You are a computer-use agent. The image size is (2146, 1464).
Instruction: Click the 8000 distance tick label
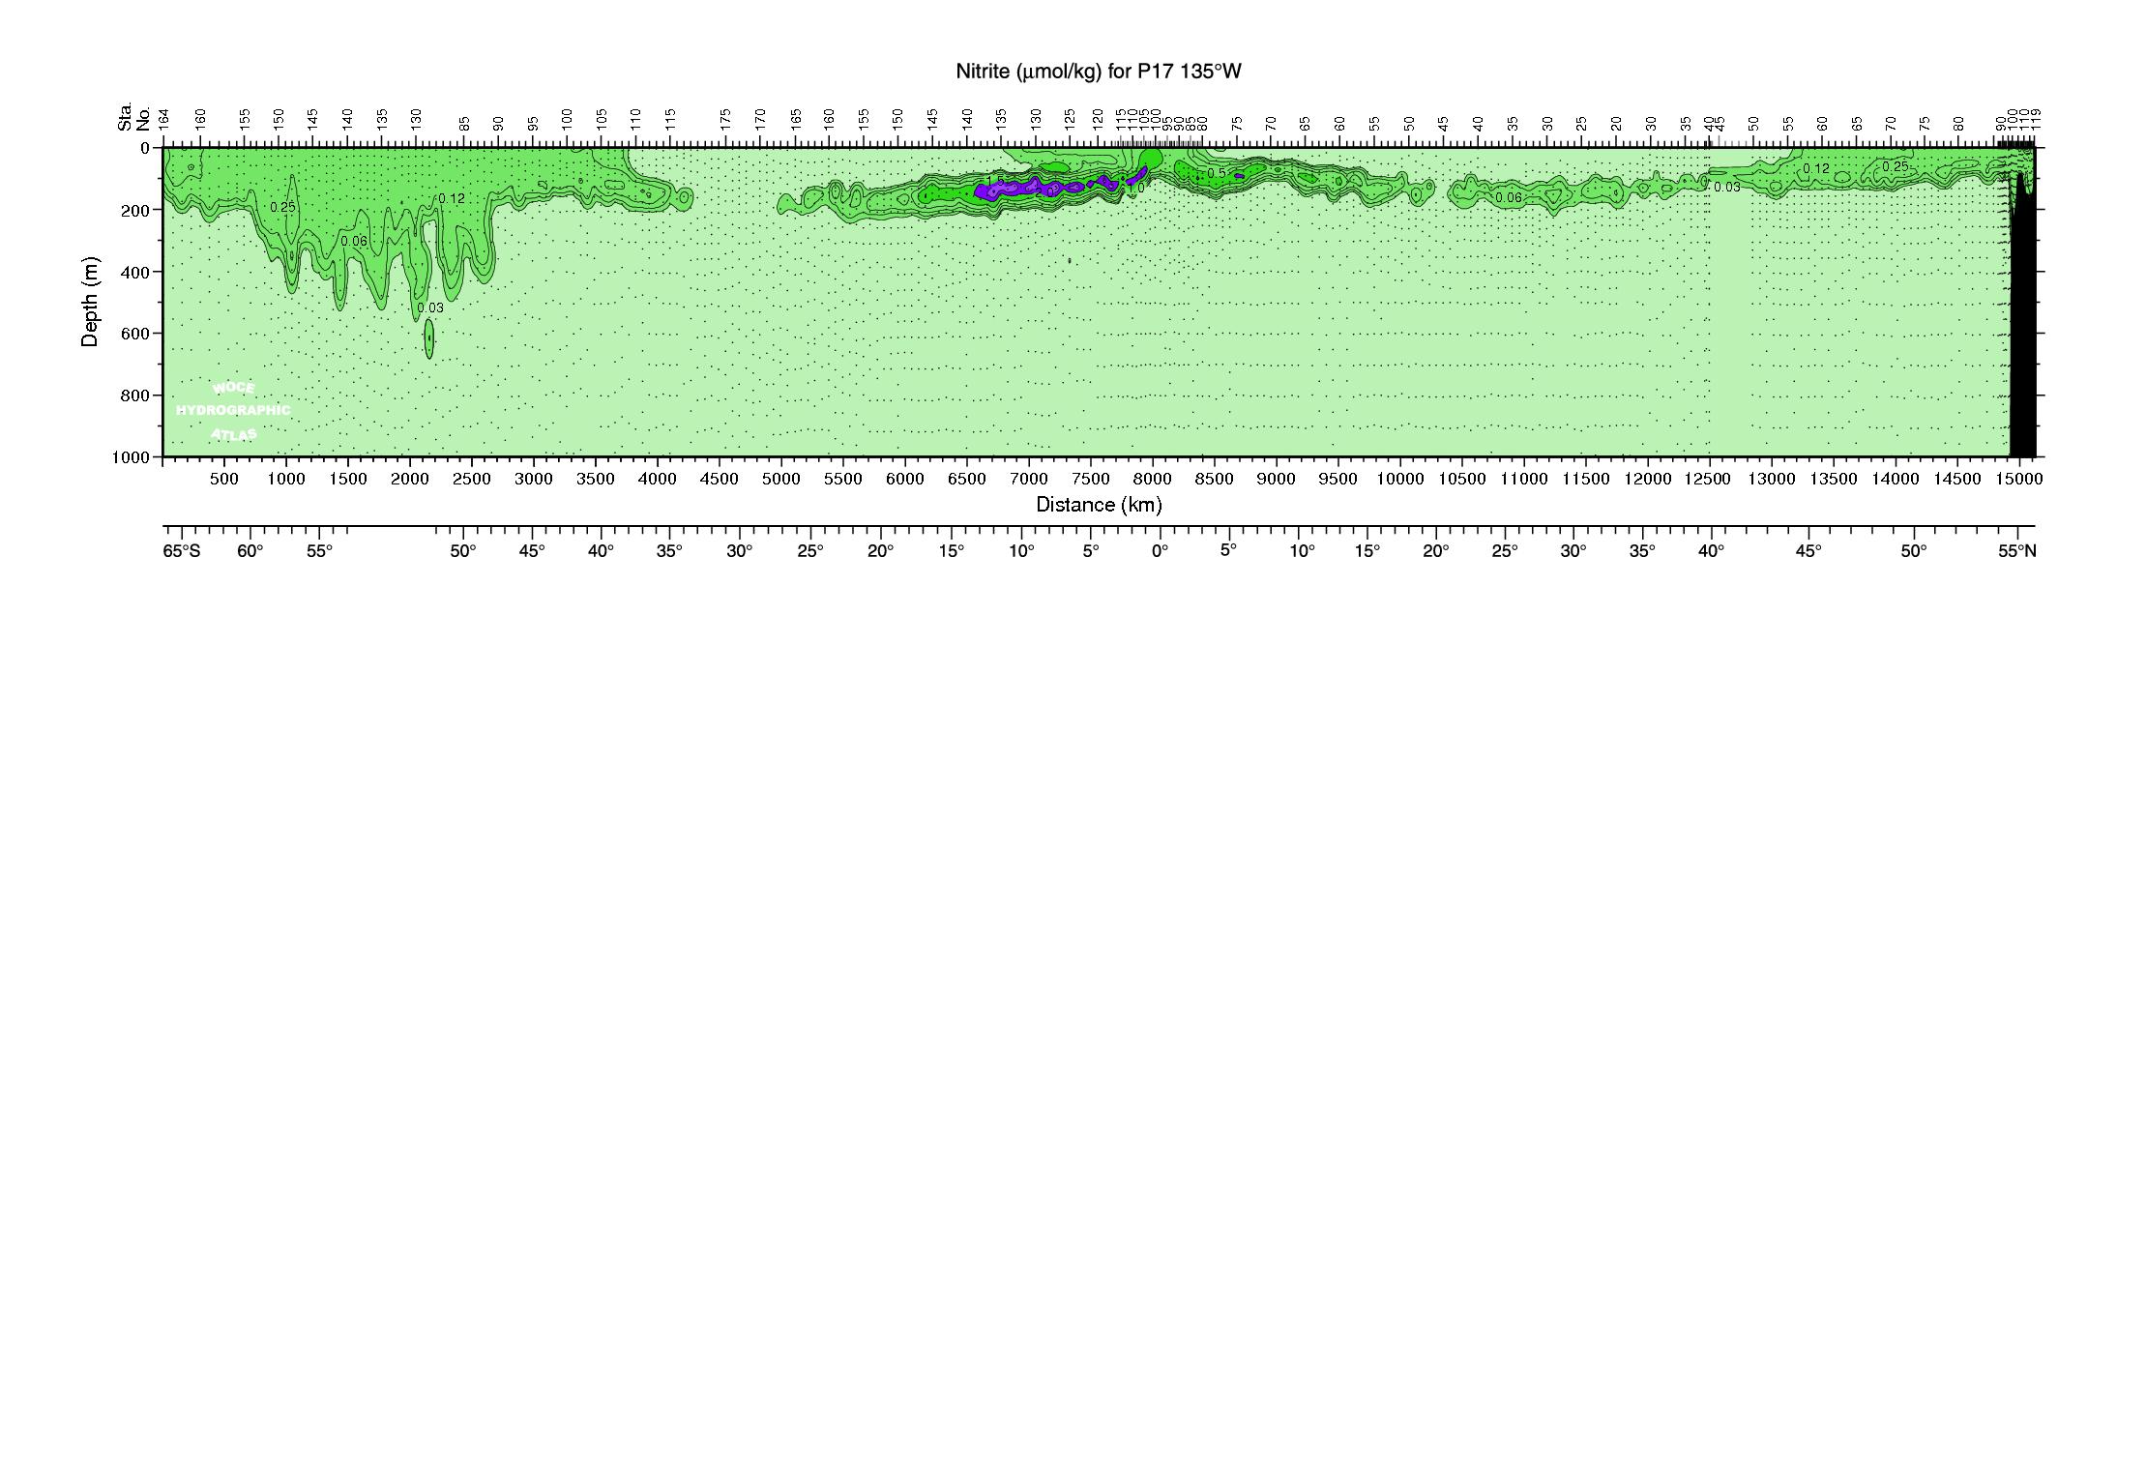click(1153, 479)
